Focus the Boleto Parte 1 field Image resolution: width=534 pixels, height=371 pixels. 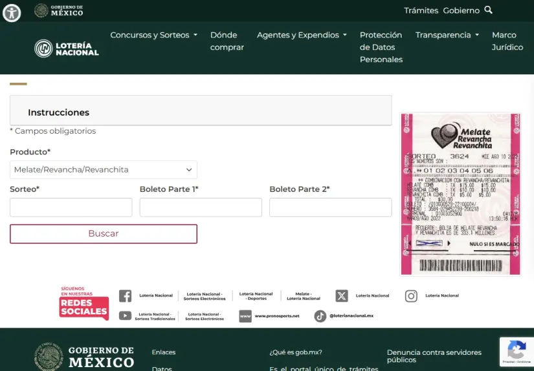tap(201, 207)
